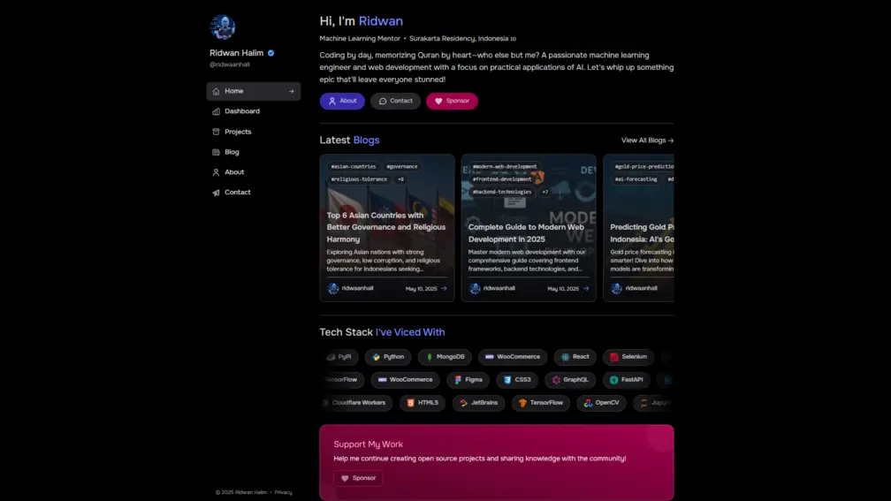This screenshot has width=891, height=501.
Task: Click the #backend-technologies tag
Action: (502, 192)
